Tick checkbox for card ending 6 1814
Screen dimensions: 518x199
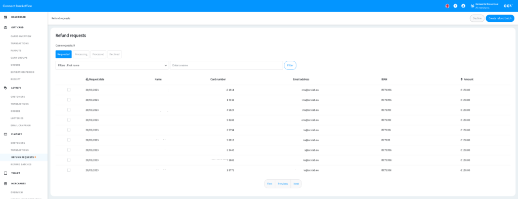pyautogui.click(x=69, y=90)
